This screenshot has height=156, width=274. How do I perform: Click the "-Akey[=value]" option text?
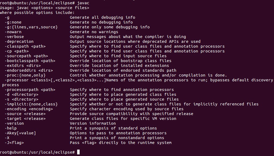pyautogui.click(x=20, y=133)
